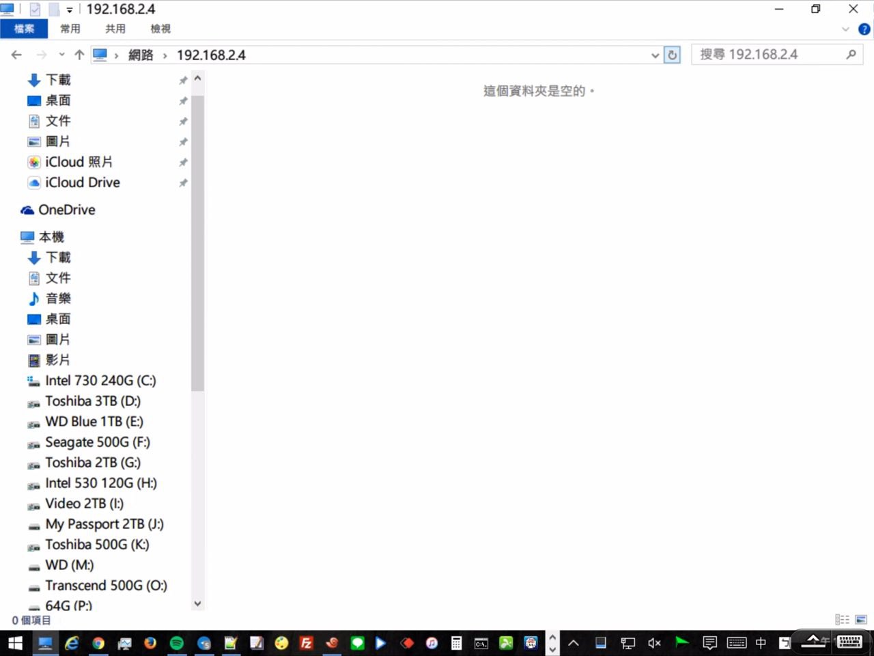Open 影片 under 本機
The width and height of the screenshot is (874, 656).
pyautogui.click(x=58, y=360)
